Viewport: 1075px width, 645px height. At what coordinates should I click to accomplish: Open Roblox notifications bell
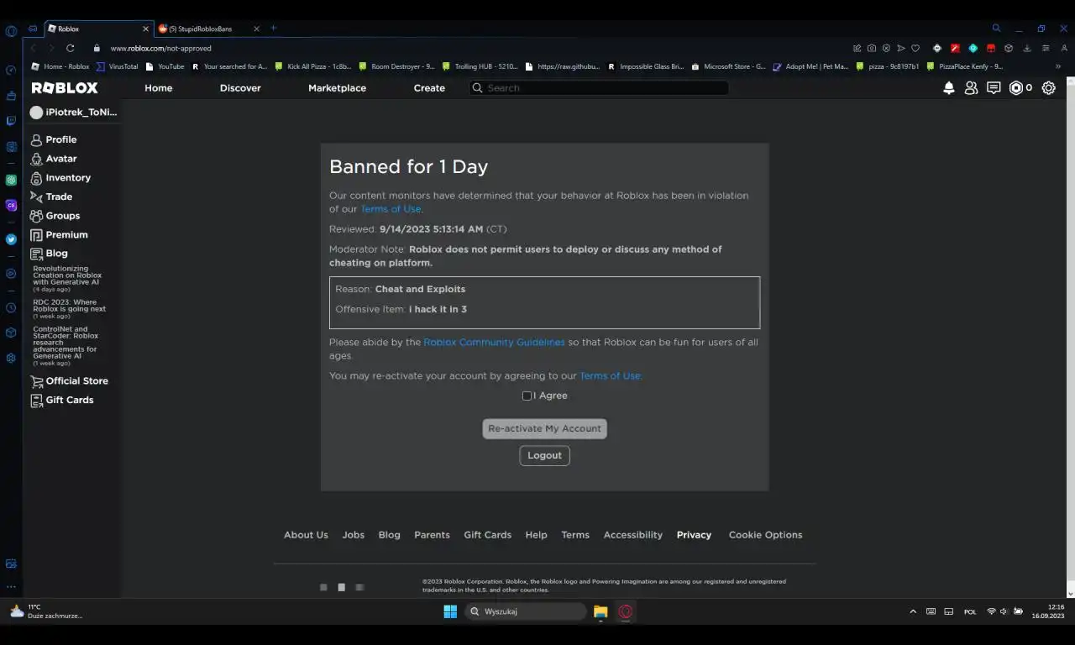pos(949,87)
